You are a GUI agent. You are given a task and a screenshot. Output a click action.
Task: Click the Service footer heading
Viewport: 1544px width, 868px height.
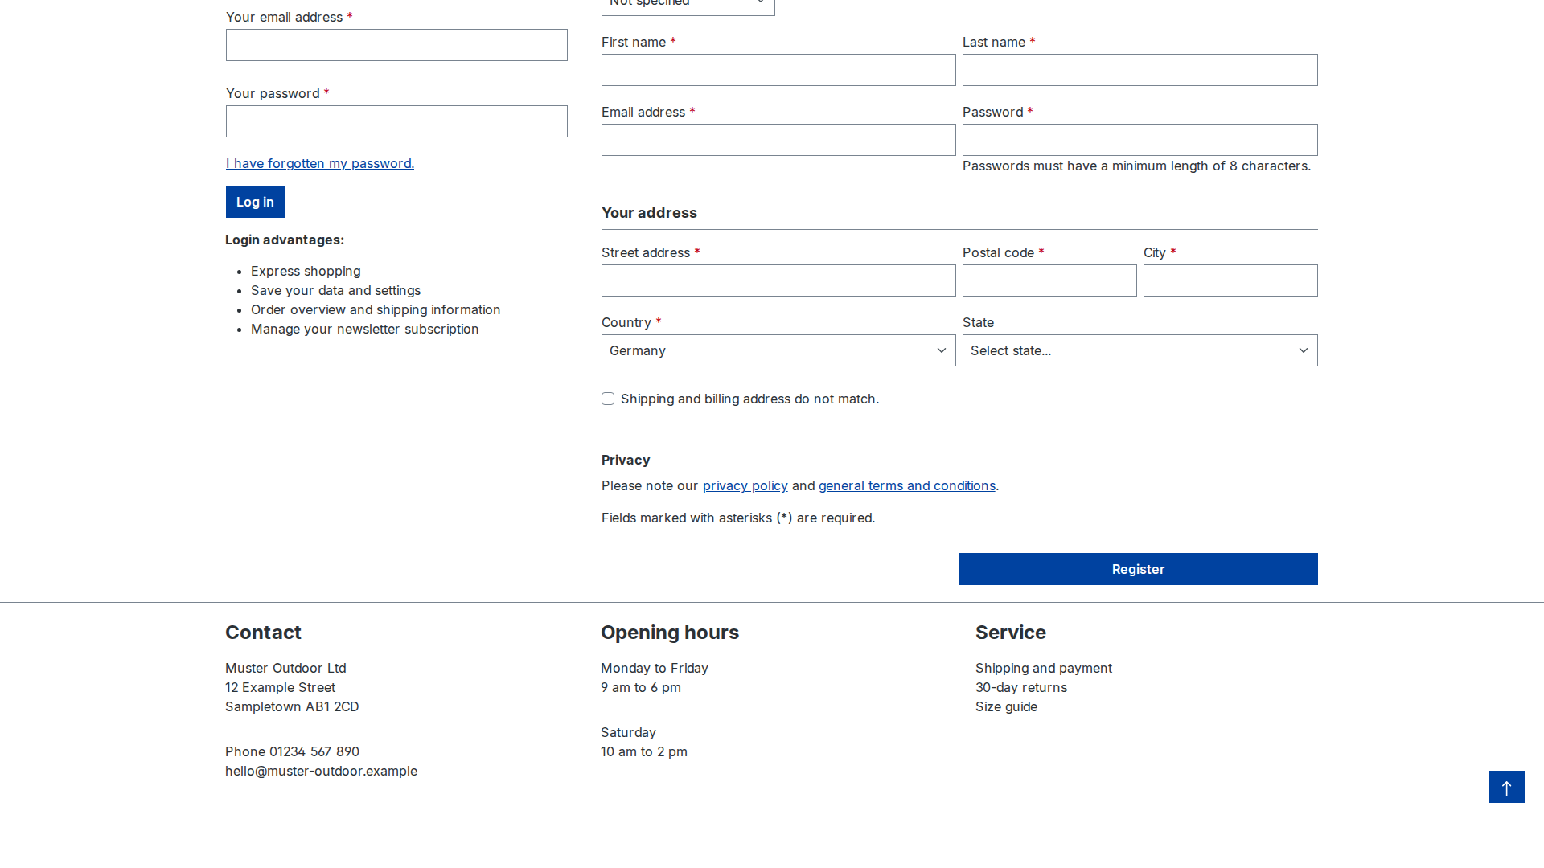1011,633
